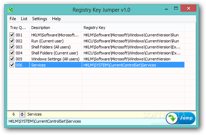Click the green arrow icon on Jump
Image resolution: width=206 pixels, height=135 pixels.
click(172, 118)
